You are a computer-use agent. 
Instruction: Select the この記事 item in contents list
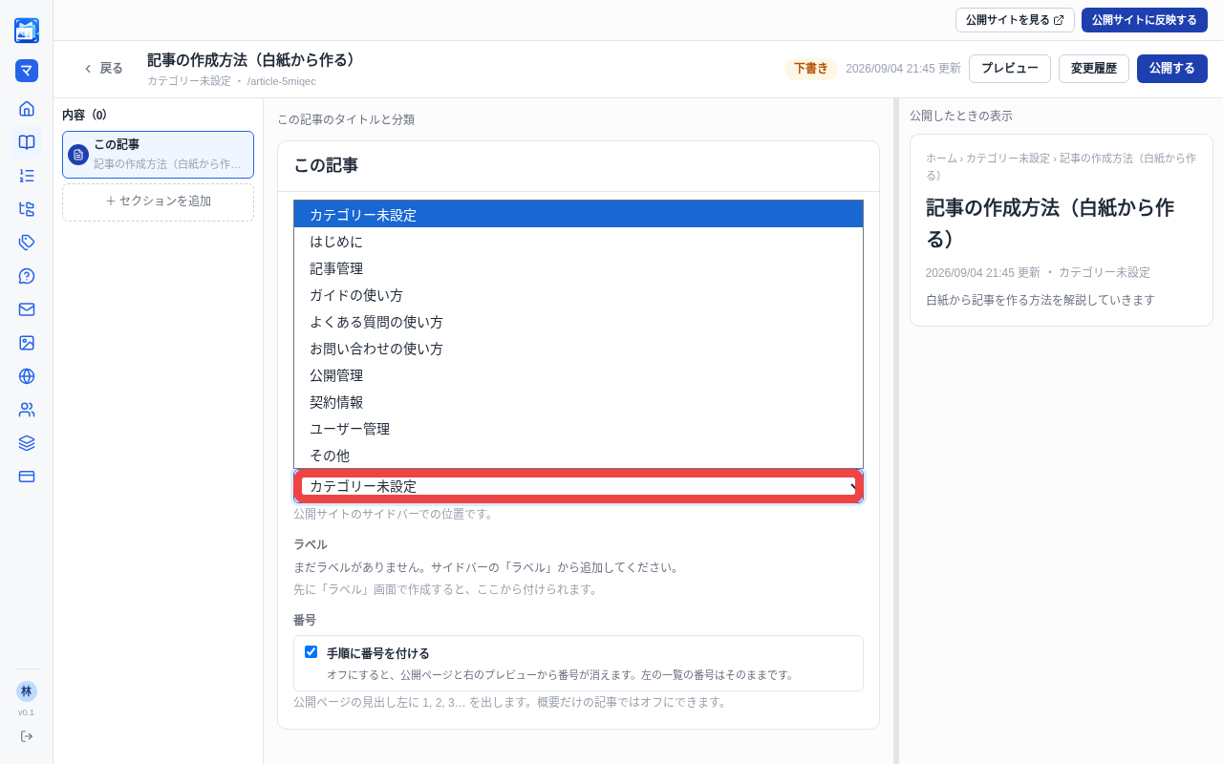click(x=159, y=155)
